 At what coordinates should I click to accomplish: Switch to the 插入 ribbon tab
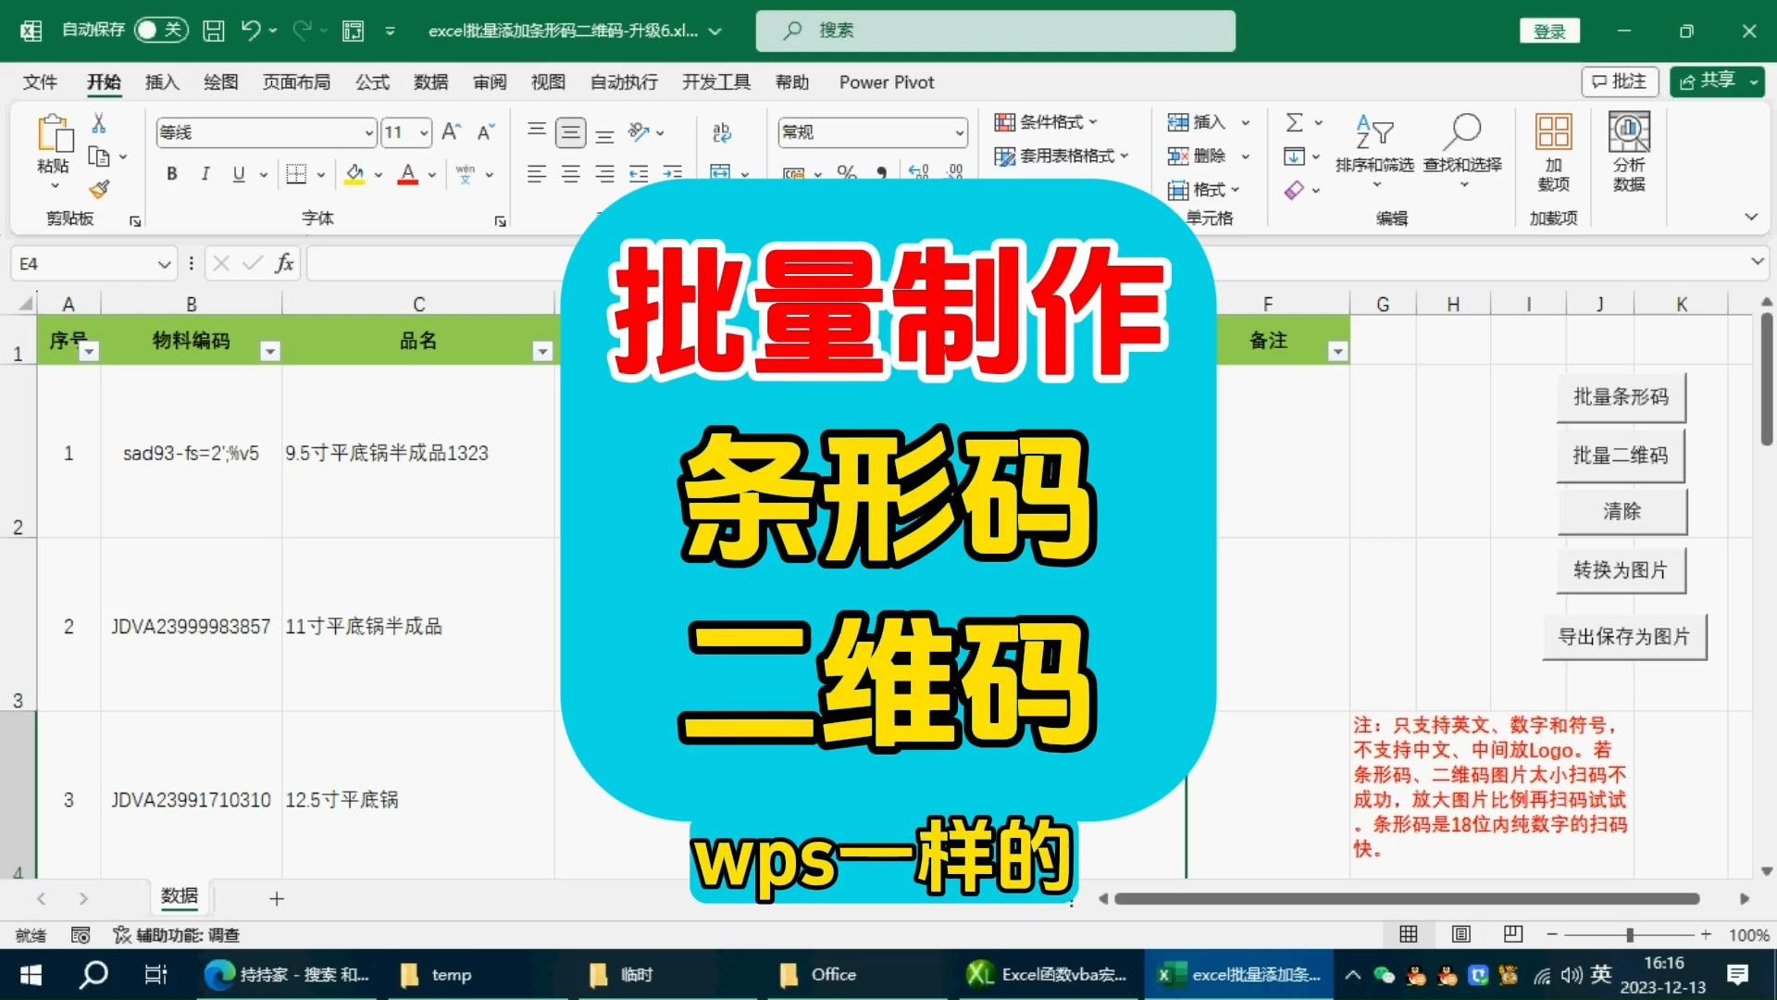pyautogui.click(x=162, y=82)
